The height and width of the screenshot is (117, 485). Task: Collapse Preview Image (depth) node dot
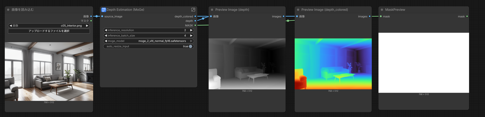coord(212,10)
